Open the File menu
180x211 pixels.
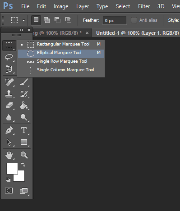point(25,6)
